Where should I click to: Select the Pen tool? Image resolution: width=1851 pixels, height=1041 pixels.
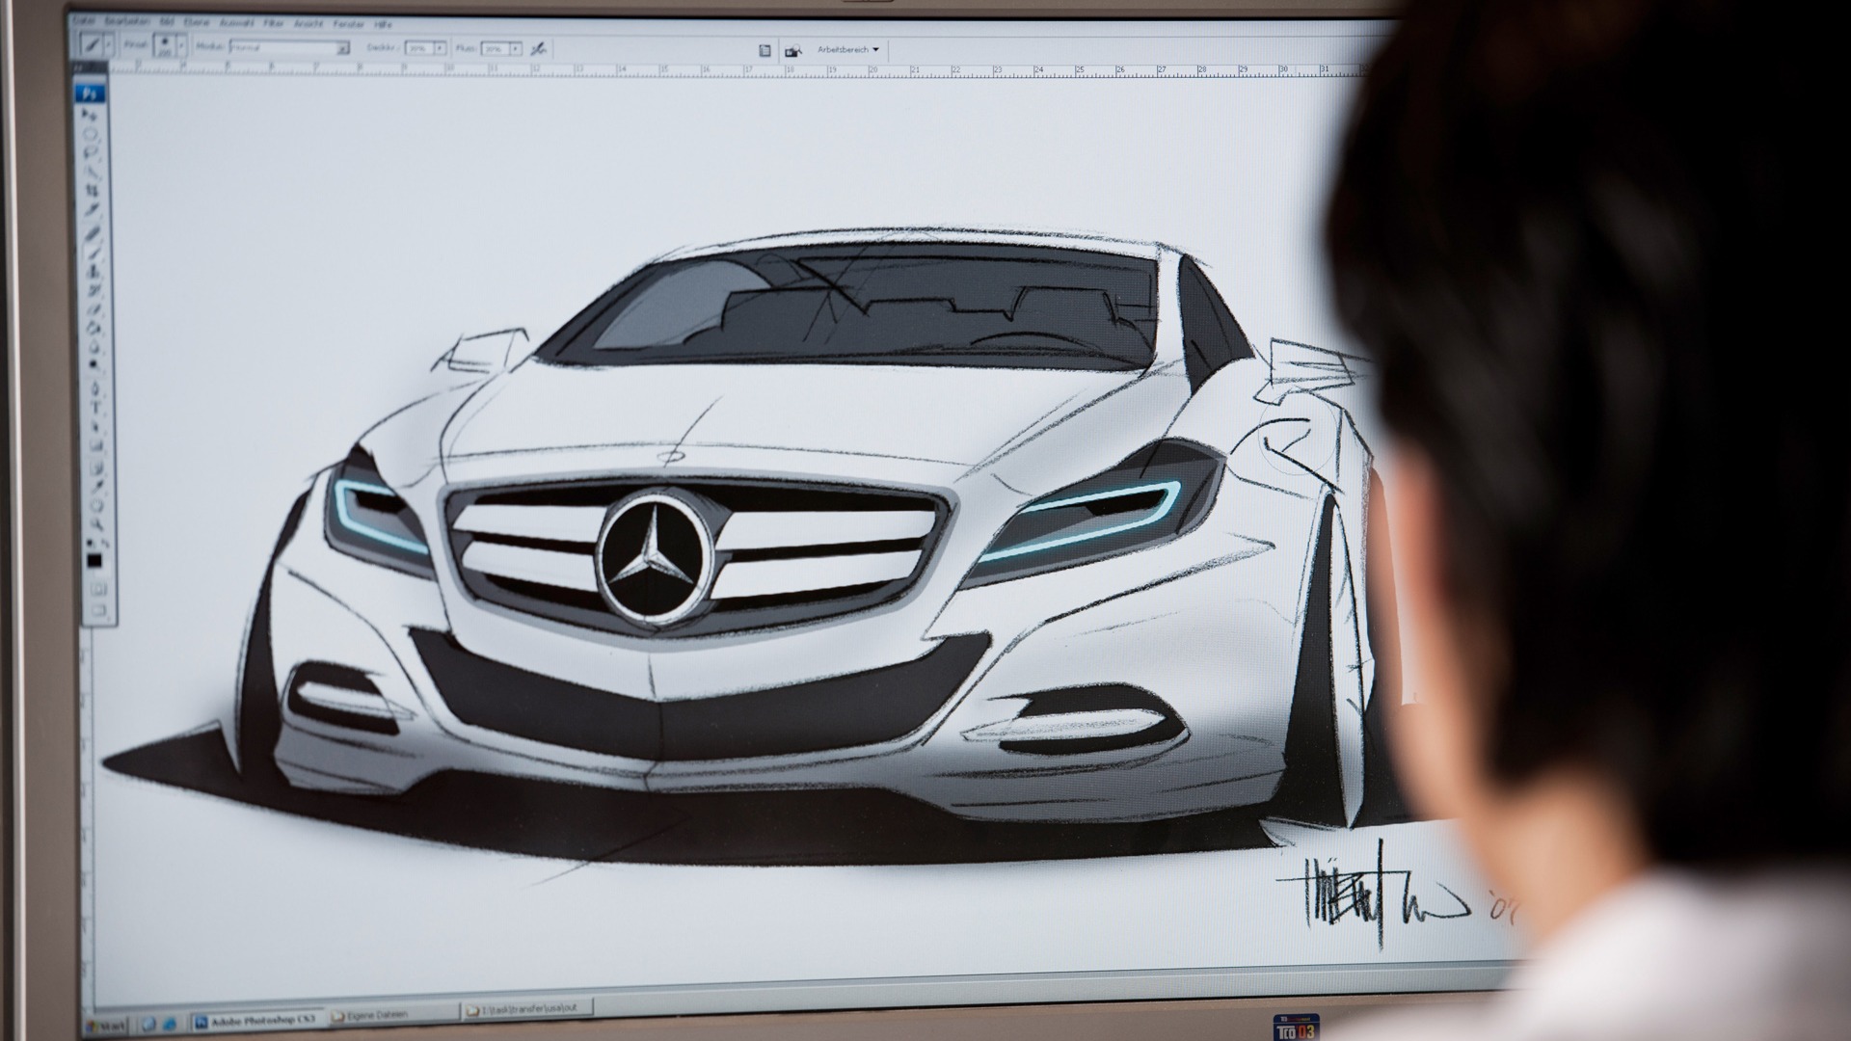tap(95, 387)
